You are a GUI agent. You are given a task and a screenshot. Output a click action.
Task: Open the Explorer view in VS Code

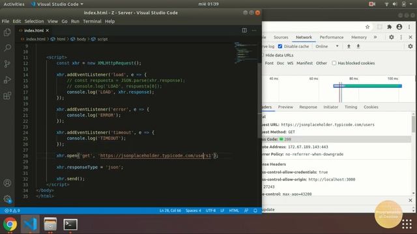tap(7, 32)
